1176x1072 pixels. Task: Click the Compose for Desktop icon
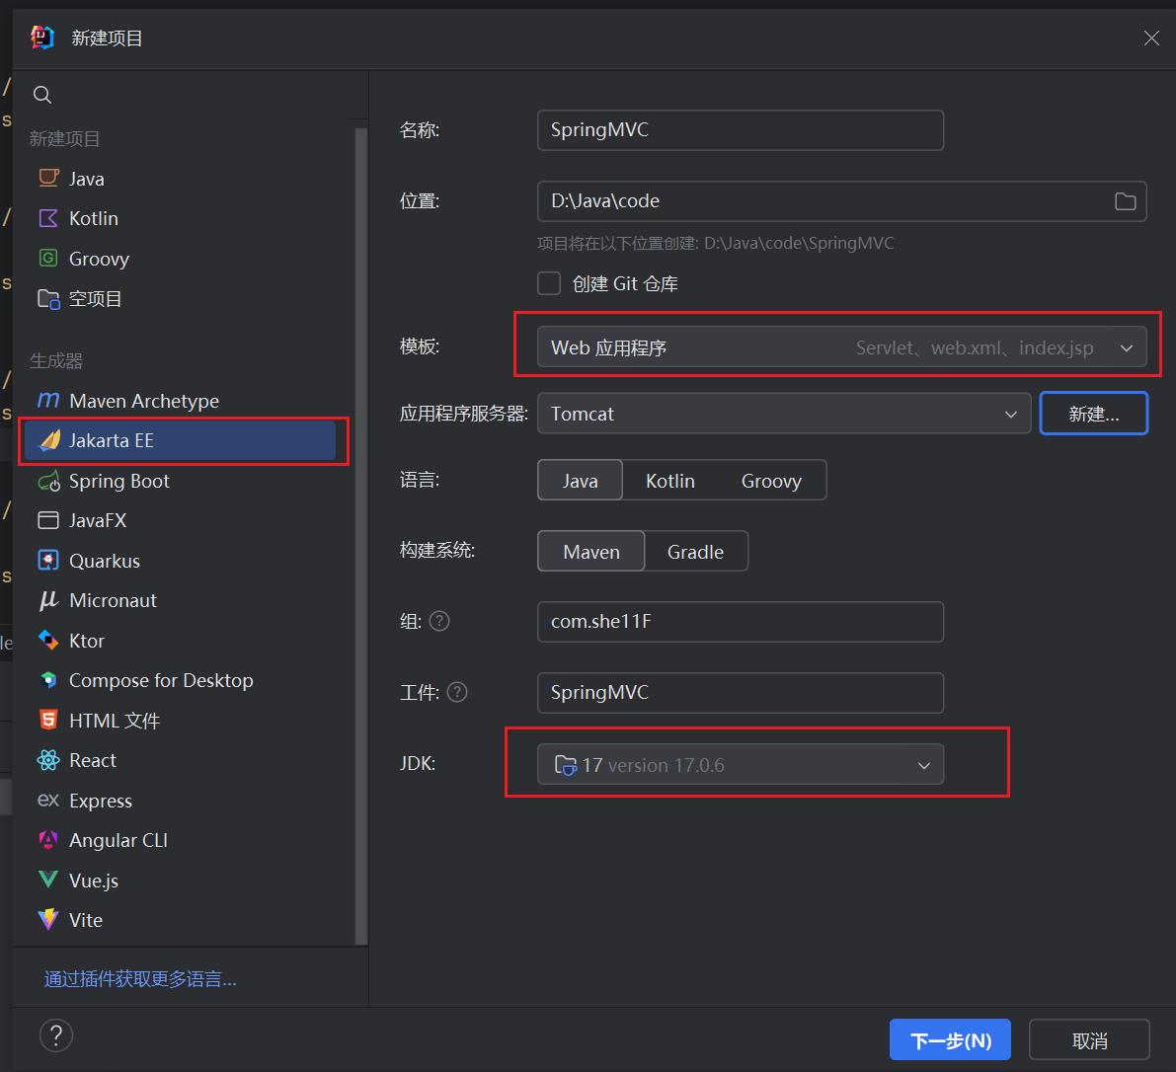[48, 680]
